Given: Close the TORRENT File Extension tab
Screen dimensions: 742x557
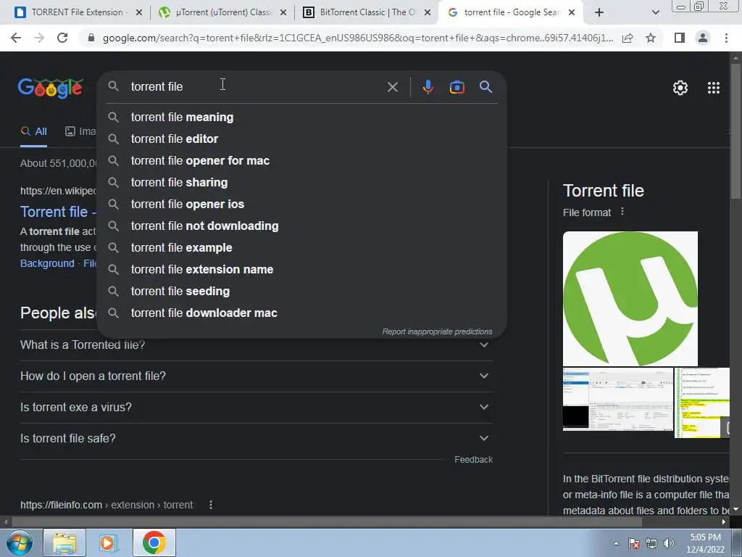Looking at the screenshot, I should coord(139,13).
